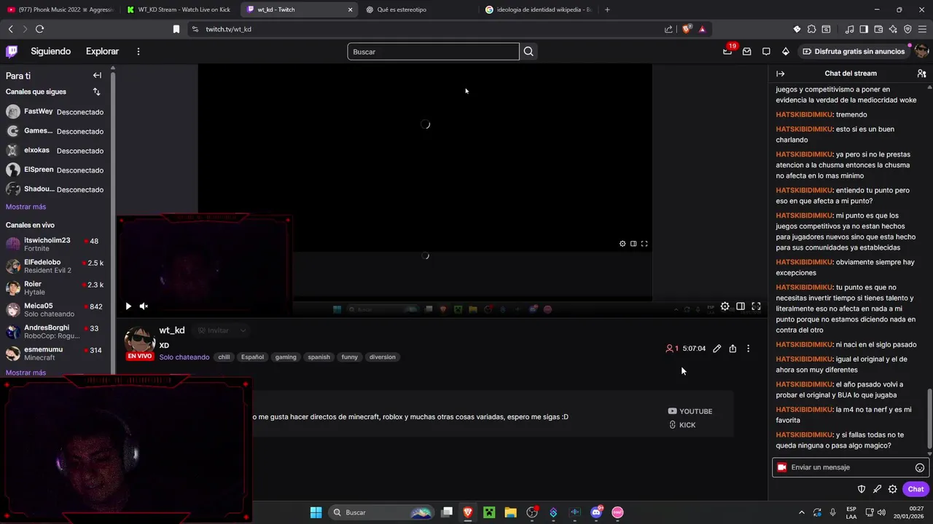Image resolution: width=933 pixels, height=524 pixels.
Task: Toggle the Brave VPN shield button
Action: pos(907,29)
